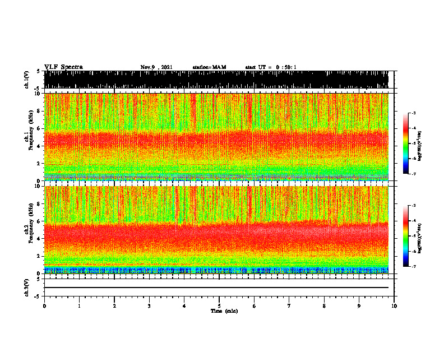Click the ch.1 color scale bar
The image size is (444, 343).
pyautogui.click(x=405, y=143)
